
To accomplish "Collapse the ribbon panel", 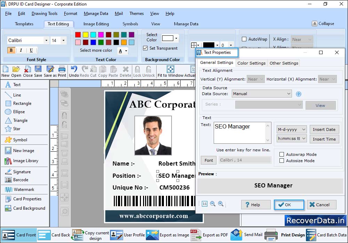I will (323, 24).
